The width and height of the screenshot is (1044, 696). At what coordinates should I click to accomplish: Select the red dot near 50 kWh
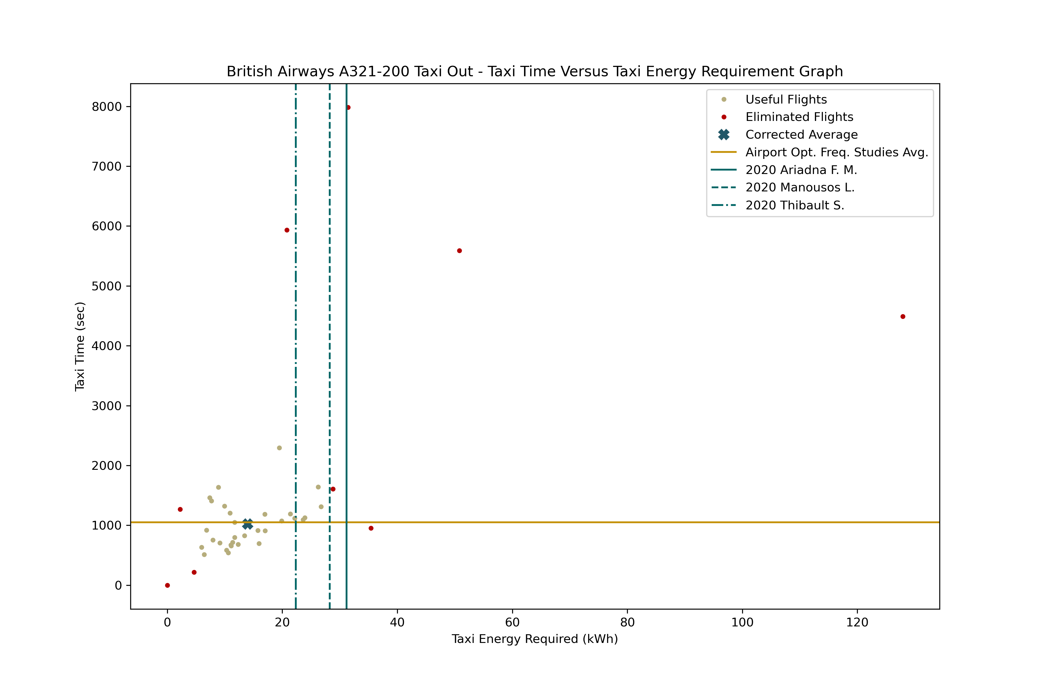(459, 251)
